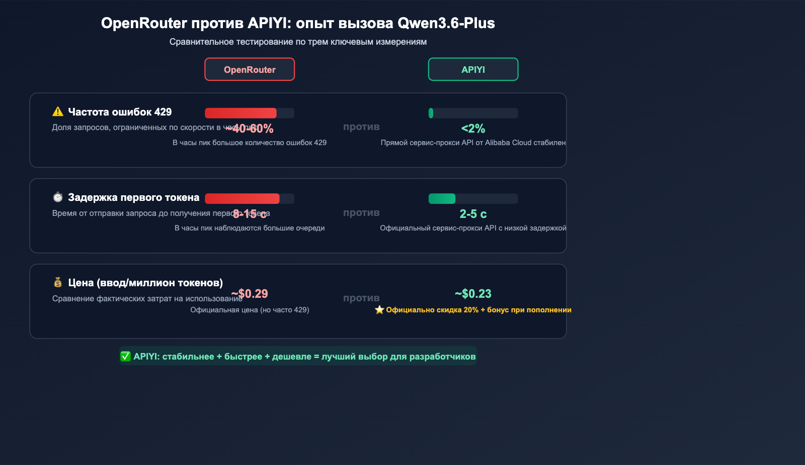Open the APIYI discount offer link

coord(478,310)
